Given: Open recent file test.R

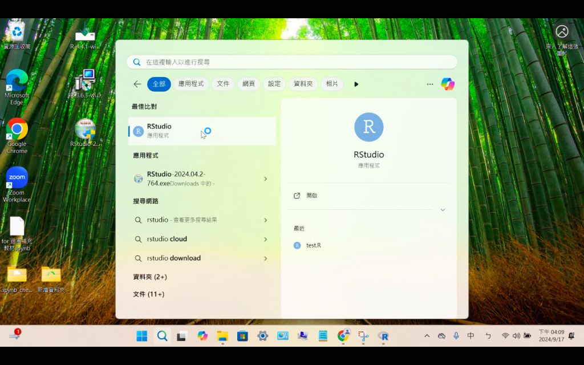Looking at the screenshot, I should [314, 245].
